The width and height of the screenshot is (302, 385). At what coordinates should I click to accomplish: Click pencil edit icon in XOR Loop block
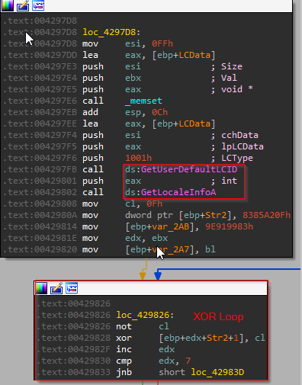[56, 288]
